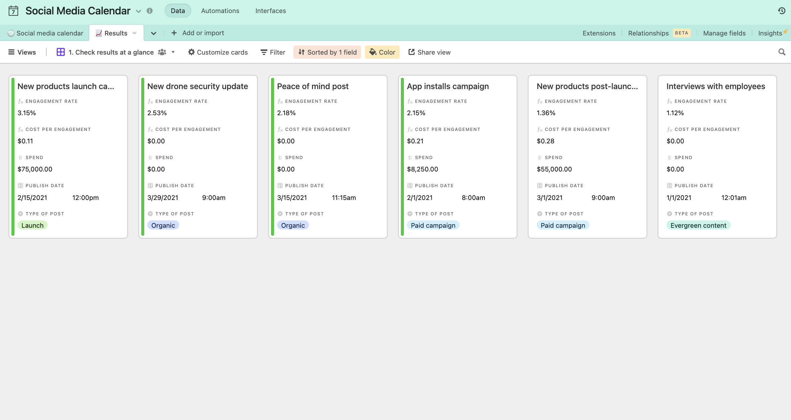
Task: Expand the base name dropdown chevron
Action: point(139,11)
